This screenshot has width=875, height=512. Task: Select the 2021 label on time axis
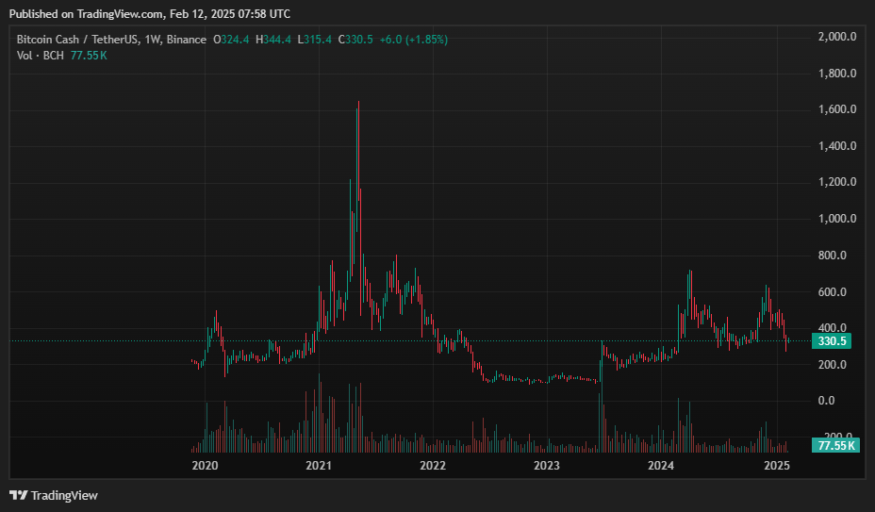(319, 466)
